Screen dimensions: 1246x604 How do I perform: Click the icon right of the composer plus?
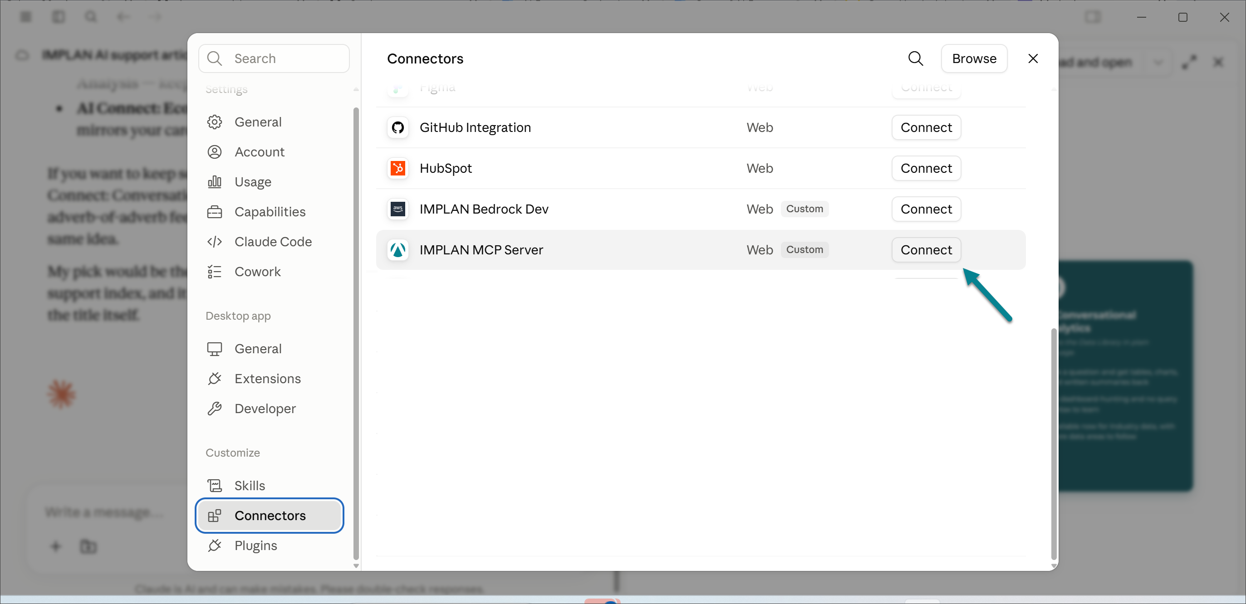tap(88, 546)
